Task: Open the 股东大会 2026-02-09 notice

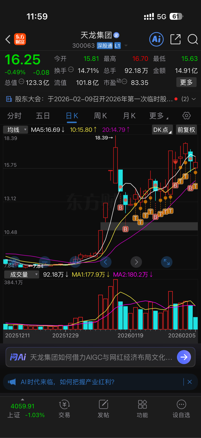Action: click(x=94, y=99)
